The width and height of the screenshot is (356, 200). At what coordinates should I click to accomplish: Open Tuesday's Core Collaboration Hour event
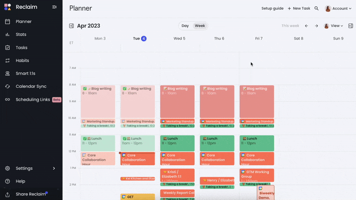tap(138, 159)
